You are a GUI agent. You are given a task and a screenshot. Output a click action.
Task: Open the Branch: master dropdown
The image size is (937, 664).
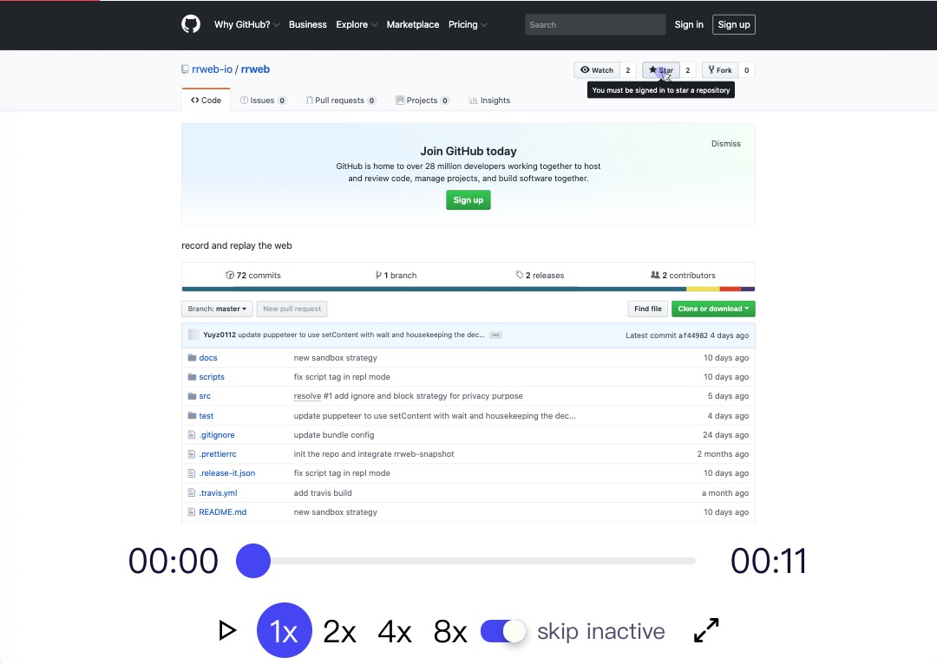click(x=217, y=309)
